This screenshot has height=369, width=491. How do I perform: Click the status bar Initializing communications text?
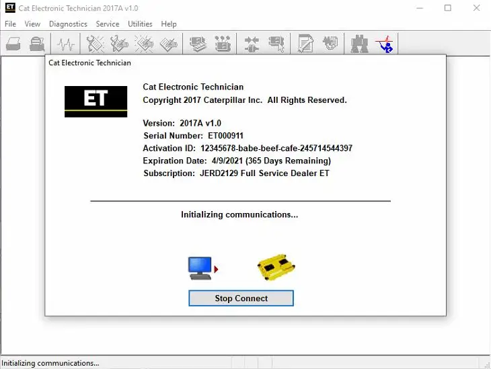coord(50,363)
